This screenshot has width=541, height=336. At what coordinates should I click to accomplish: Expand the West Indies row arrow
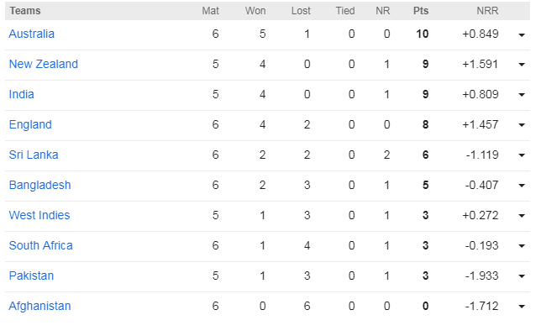click(522, 217)
